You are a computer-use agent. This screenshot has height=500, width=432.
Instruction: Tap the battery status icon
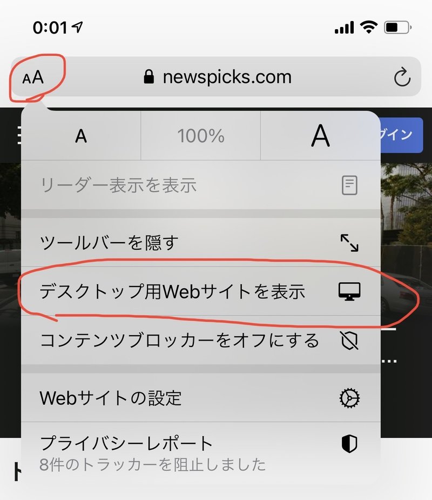click(397, 28)
